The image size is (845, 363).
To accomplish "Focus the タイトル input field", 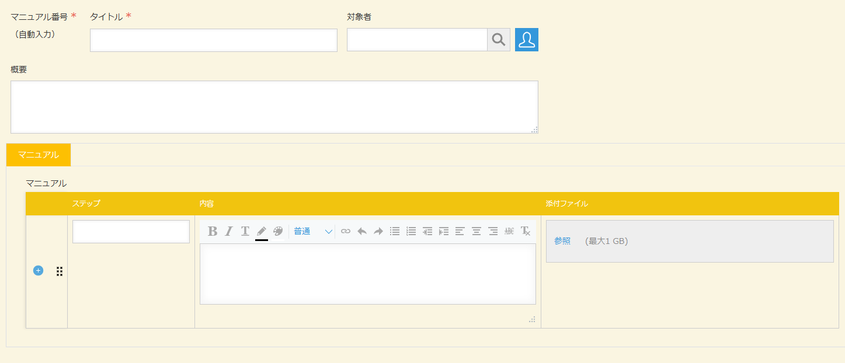I will [214, 40].
